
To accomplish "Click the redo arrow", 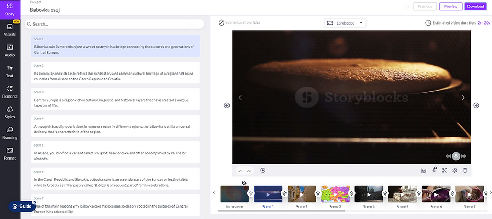I will tap(249, 171).
